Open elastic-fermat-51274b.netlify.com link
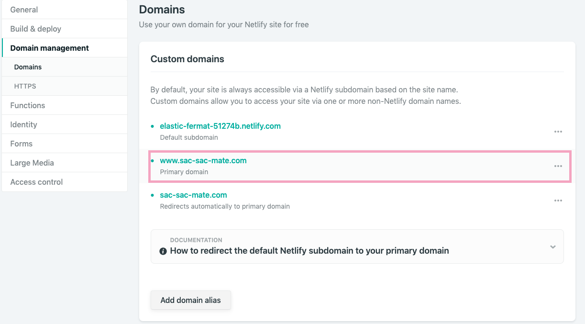This screenshot has height=324, width=585. click(220, 126)
